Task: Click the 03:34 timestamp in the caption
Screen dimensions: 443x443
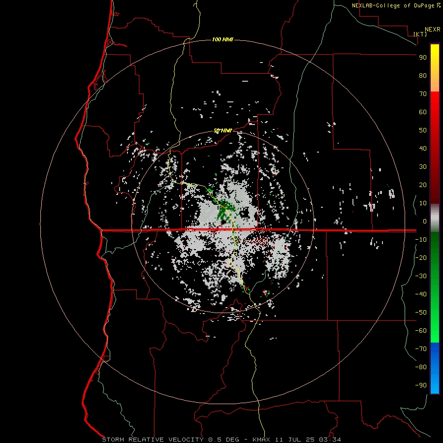Action: (x=330, y=440)
